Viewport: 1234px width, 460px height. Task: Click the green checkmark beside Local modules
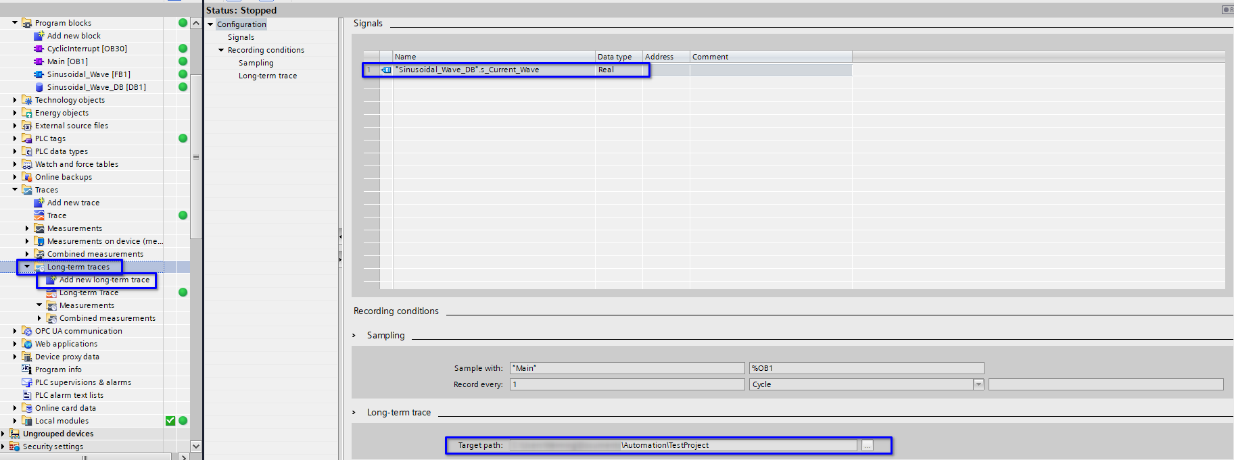pos(170,421)
